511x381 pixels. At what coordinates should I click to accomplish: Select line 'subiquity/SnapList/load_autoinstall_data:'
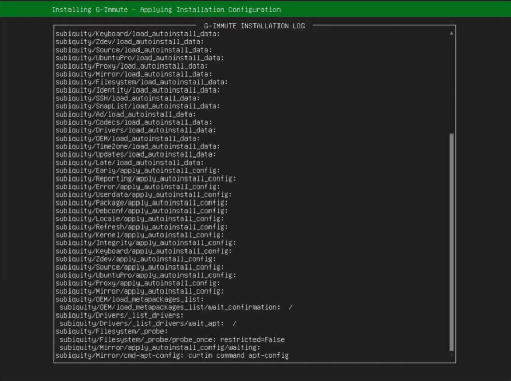(137, 106)
